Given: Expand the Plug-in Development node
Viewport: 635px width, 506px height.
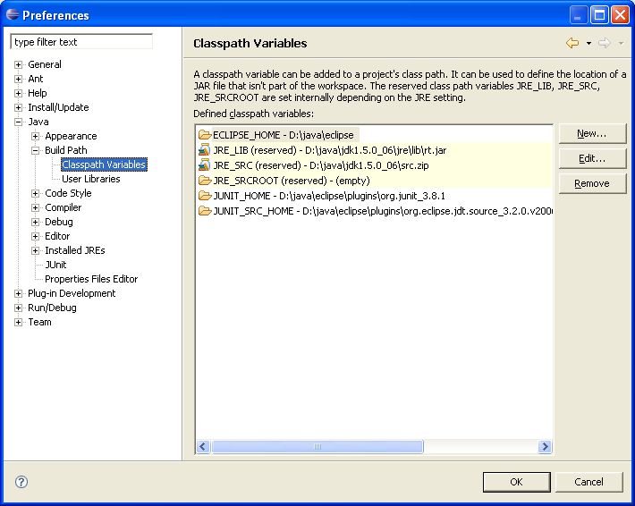Looking at the screenshot, I should tap(19, 293).
